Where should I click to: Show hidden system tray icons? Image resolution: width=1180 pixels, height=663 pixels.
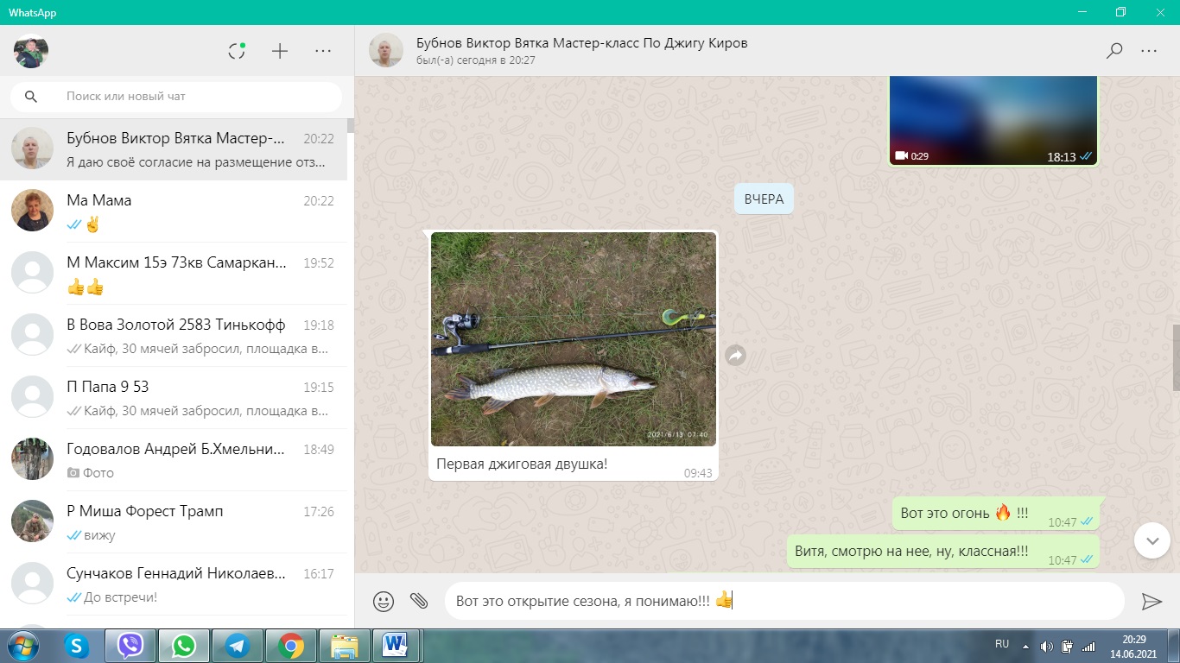tap(1026, 646)
